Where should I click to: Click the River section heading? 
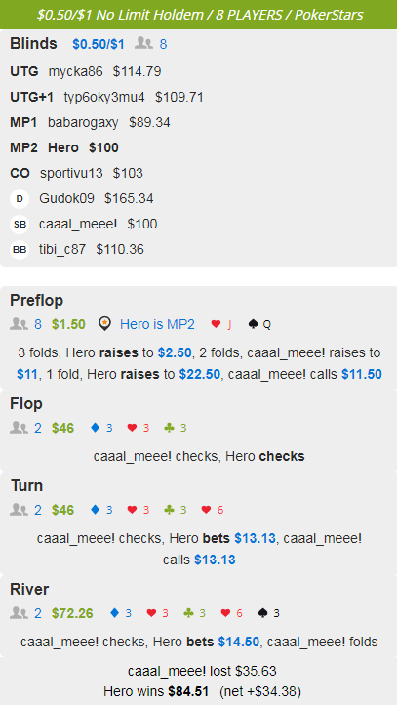(29, 589)
